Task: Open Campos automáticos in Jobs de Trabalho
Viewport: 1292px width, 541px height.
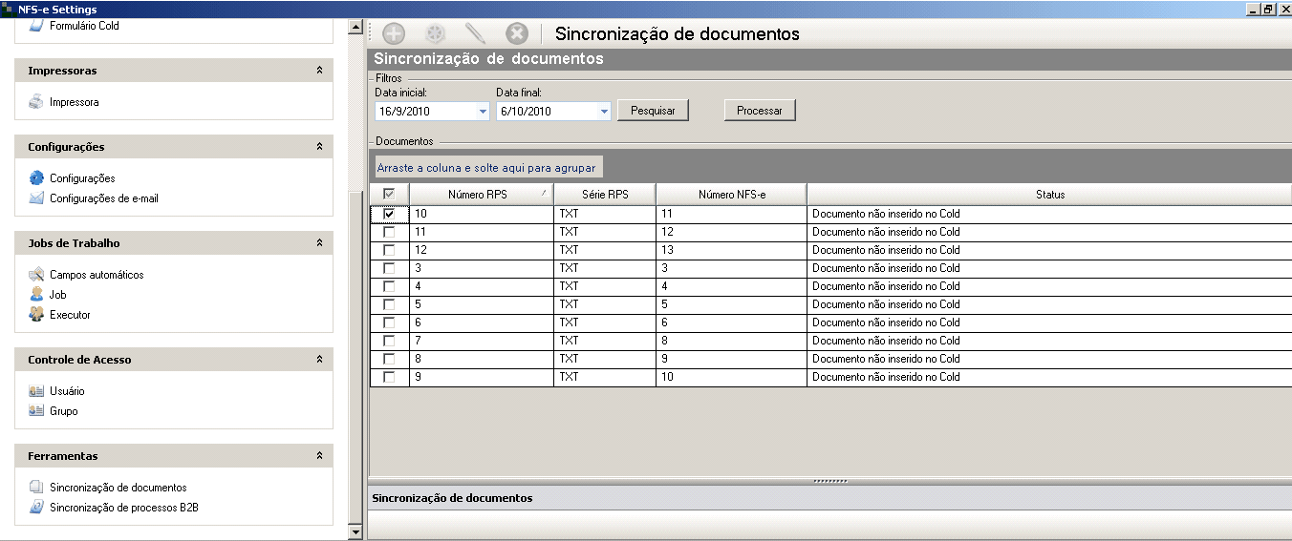Action: (x=96, y=275)
